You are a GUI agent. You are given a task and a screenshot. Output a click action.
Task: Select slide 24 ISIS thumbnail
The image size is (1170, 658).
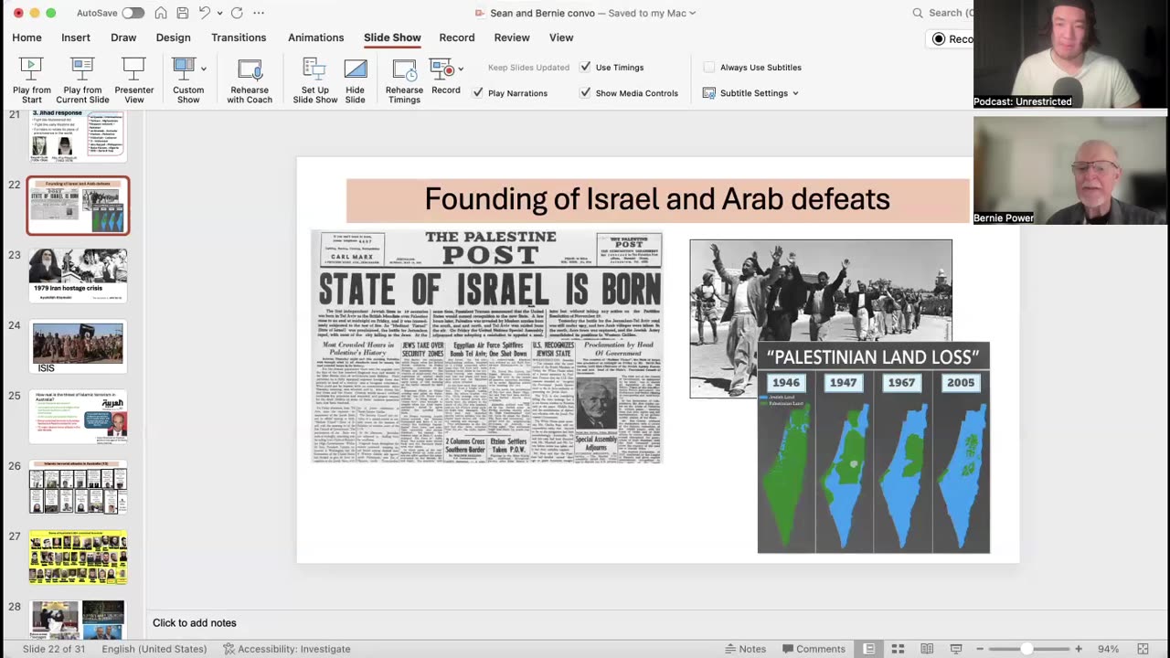[78, 345]
